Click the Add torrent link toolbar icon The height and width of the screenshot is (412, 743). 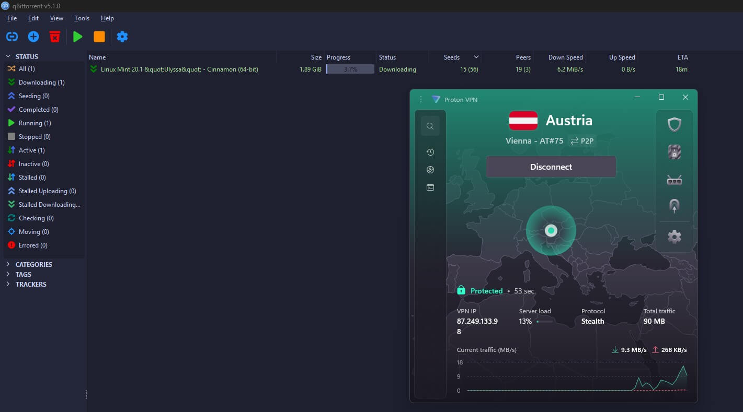click(x=12, y=37)
